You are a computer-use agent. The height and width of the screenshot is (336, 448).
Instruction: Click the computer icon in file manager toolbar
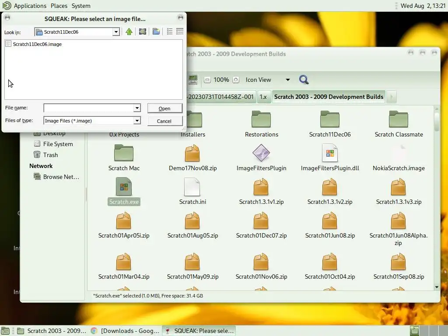(x=193, y=80)
